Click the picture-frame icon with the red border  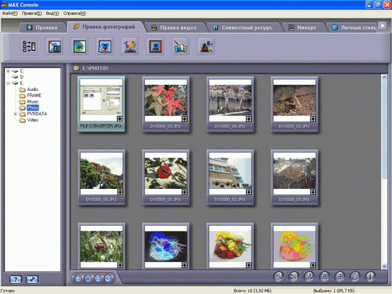[155, 46]
